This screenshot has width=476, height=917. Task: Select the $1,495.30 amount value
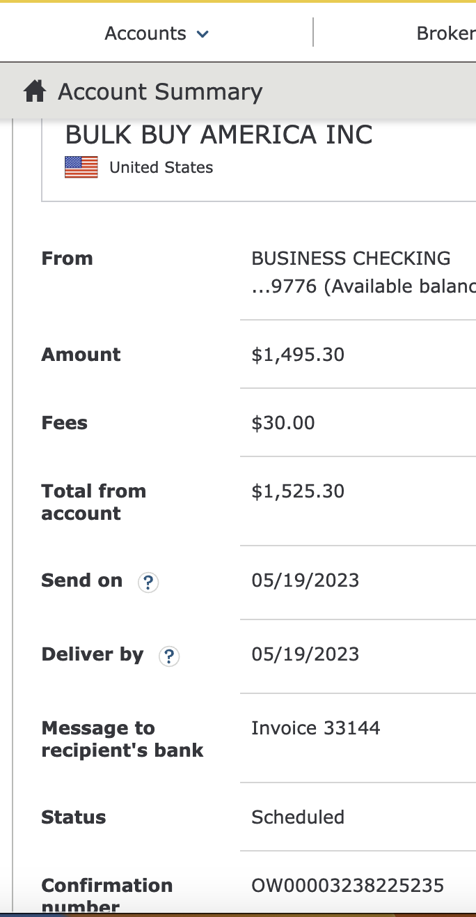point(298,355)
